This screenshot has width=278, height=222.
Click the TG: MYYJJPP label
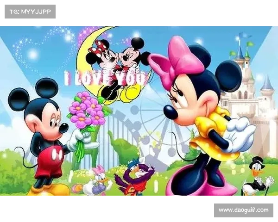coord(30,11)
